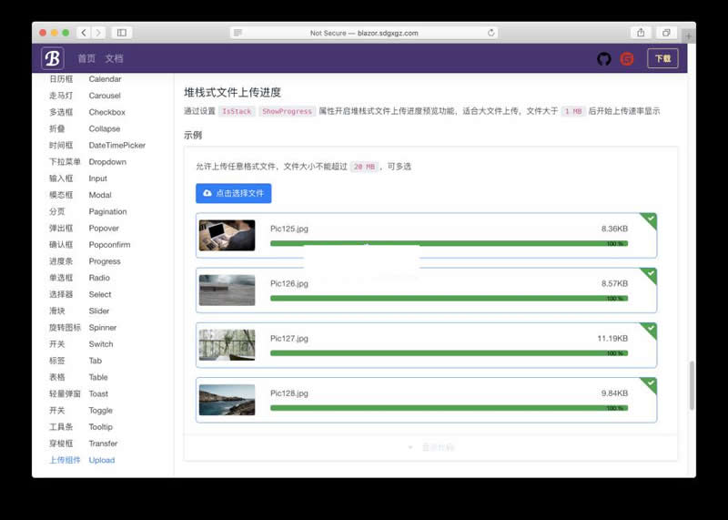Click the 点击选择文件 upload button
Screen dimensions: 728x520
[x=233, y=193]
